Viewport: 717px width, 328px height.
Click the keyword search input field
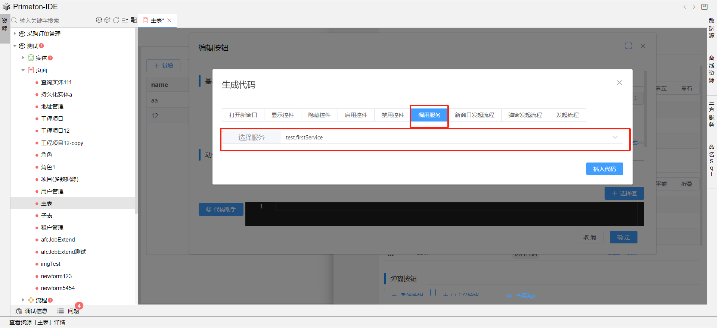pos(56,20)
